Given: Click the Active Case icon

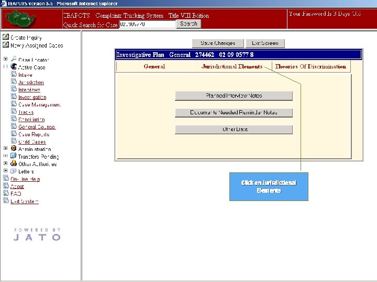Looking at the screenshot, I should click(14, 66).
